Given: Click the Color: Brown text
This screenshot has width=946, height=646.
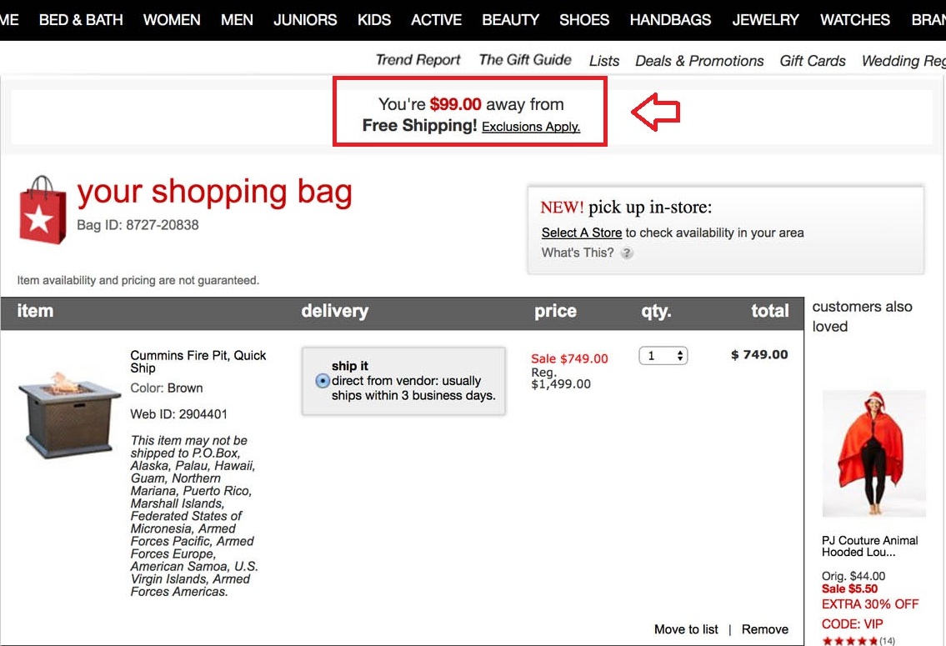Looking at the screenshot, I should 167,388.
